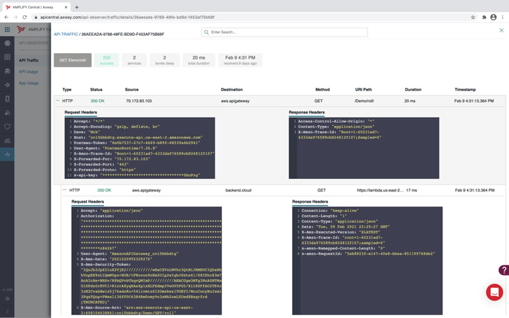Click the 20 ms total duration tile
Screen dimensions: 509x318
click(x=199, y=60)
